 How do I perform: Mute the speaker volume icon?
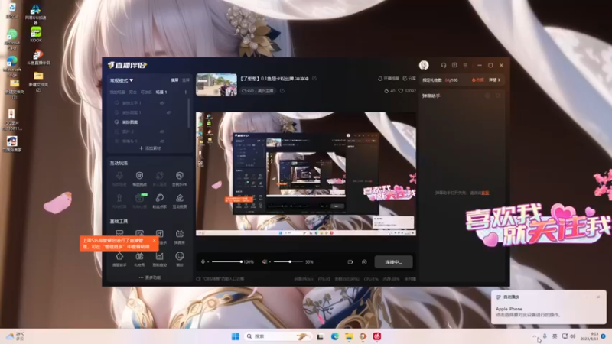265,261
